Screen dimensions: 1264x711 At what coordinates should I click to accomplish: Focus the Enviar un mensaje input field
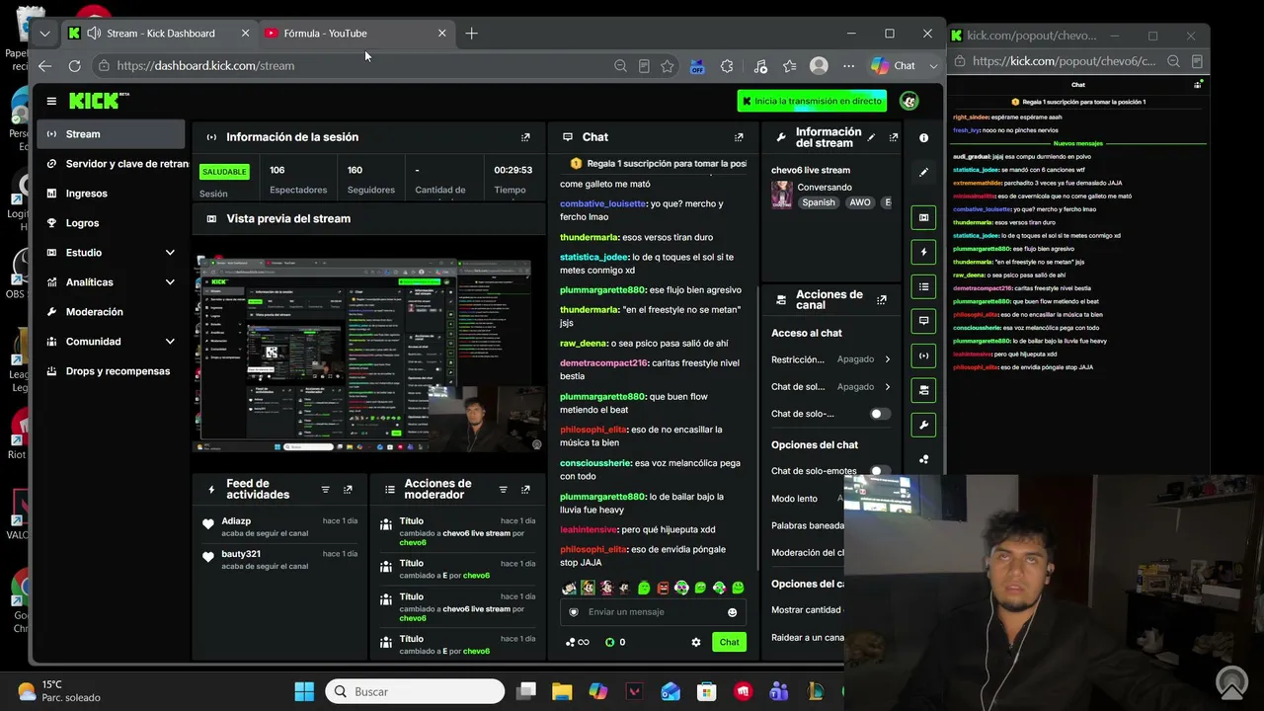[x=652, y=612]
